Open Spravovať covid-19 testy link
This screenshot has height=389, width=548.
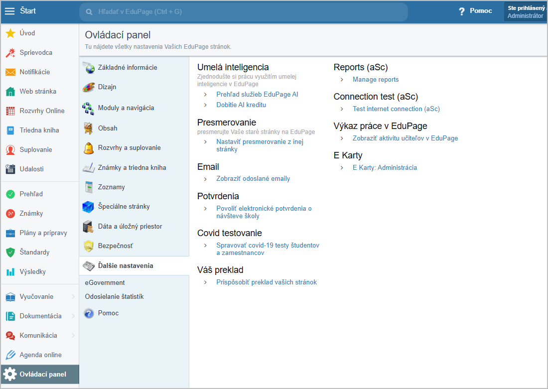point(268,249)
